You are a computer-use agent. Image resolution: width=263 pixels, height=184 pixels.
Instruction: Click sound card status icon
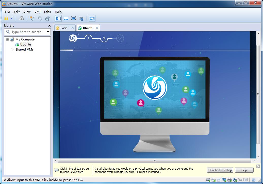(x=235, y=180)
